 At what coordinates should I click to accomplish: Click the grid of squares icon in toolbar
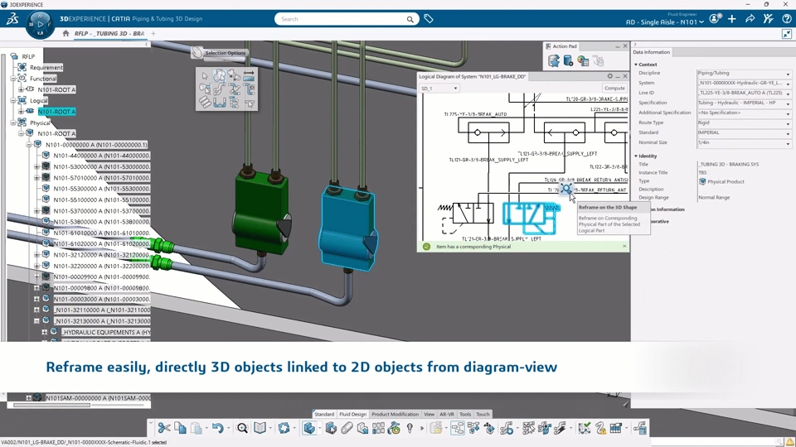pyautogui.click(x=378, y=428)
